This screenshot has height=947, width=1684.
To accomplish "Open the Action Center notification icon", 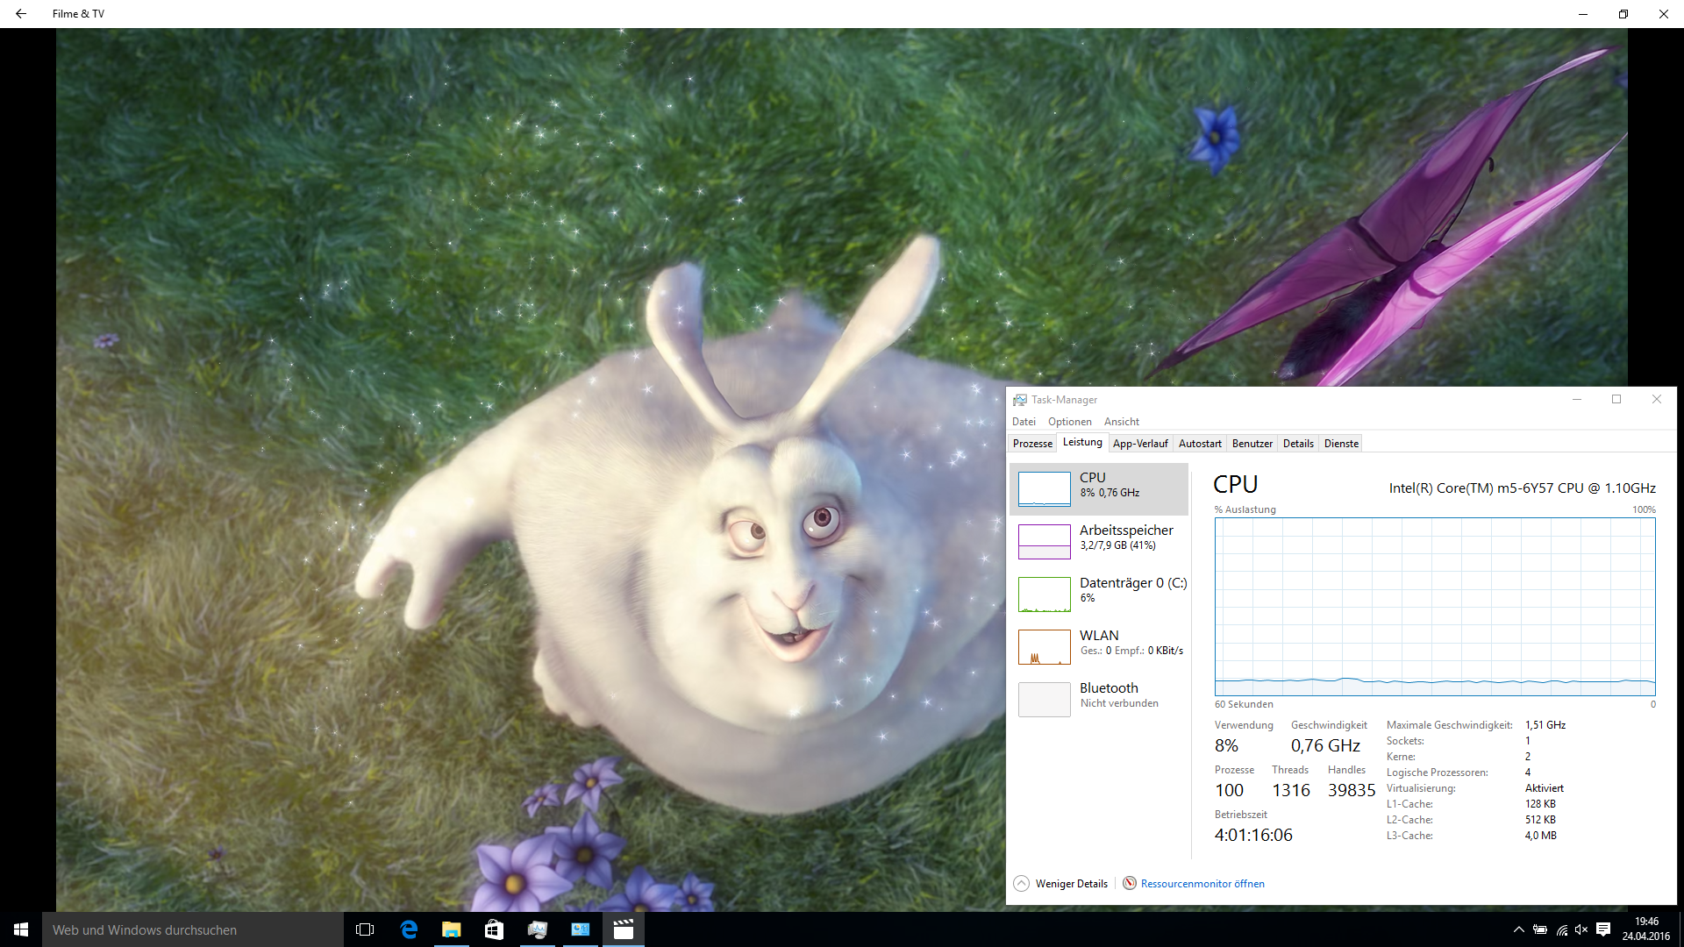I will [x=1603, y=929].
